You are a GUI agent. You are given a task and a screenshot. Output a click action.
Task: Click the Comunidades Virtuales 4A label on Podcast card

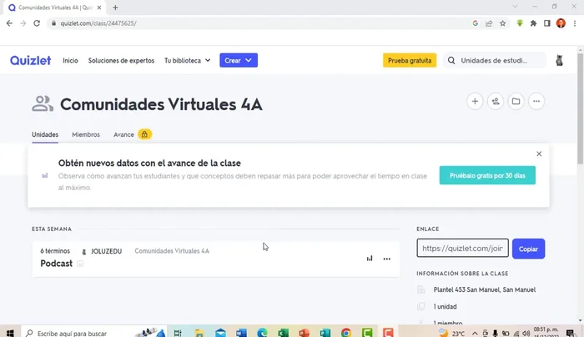coord(172,251)
